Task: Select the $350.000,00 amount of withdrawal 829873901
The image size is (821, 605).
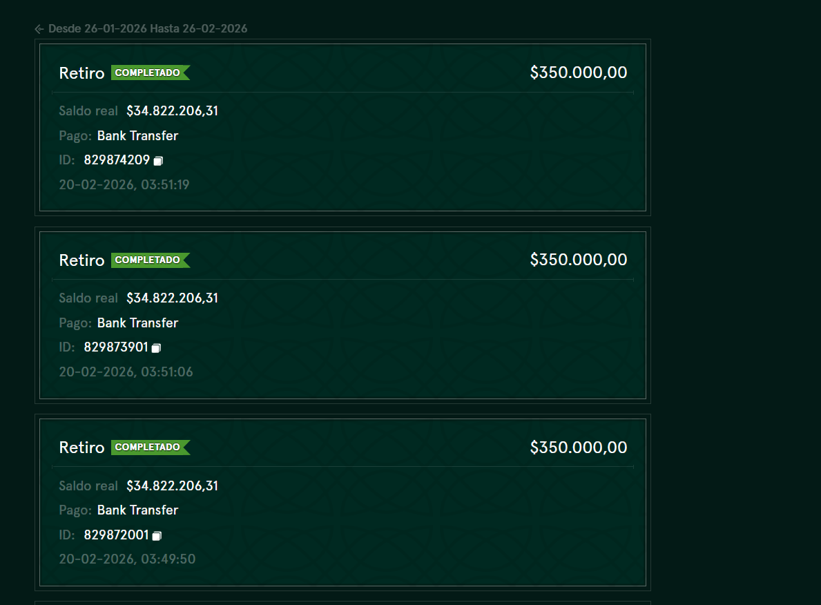Action: coord(579,260)
